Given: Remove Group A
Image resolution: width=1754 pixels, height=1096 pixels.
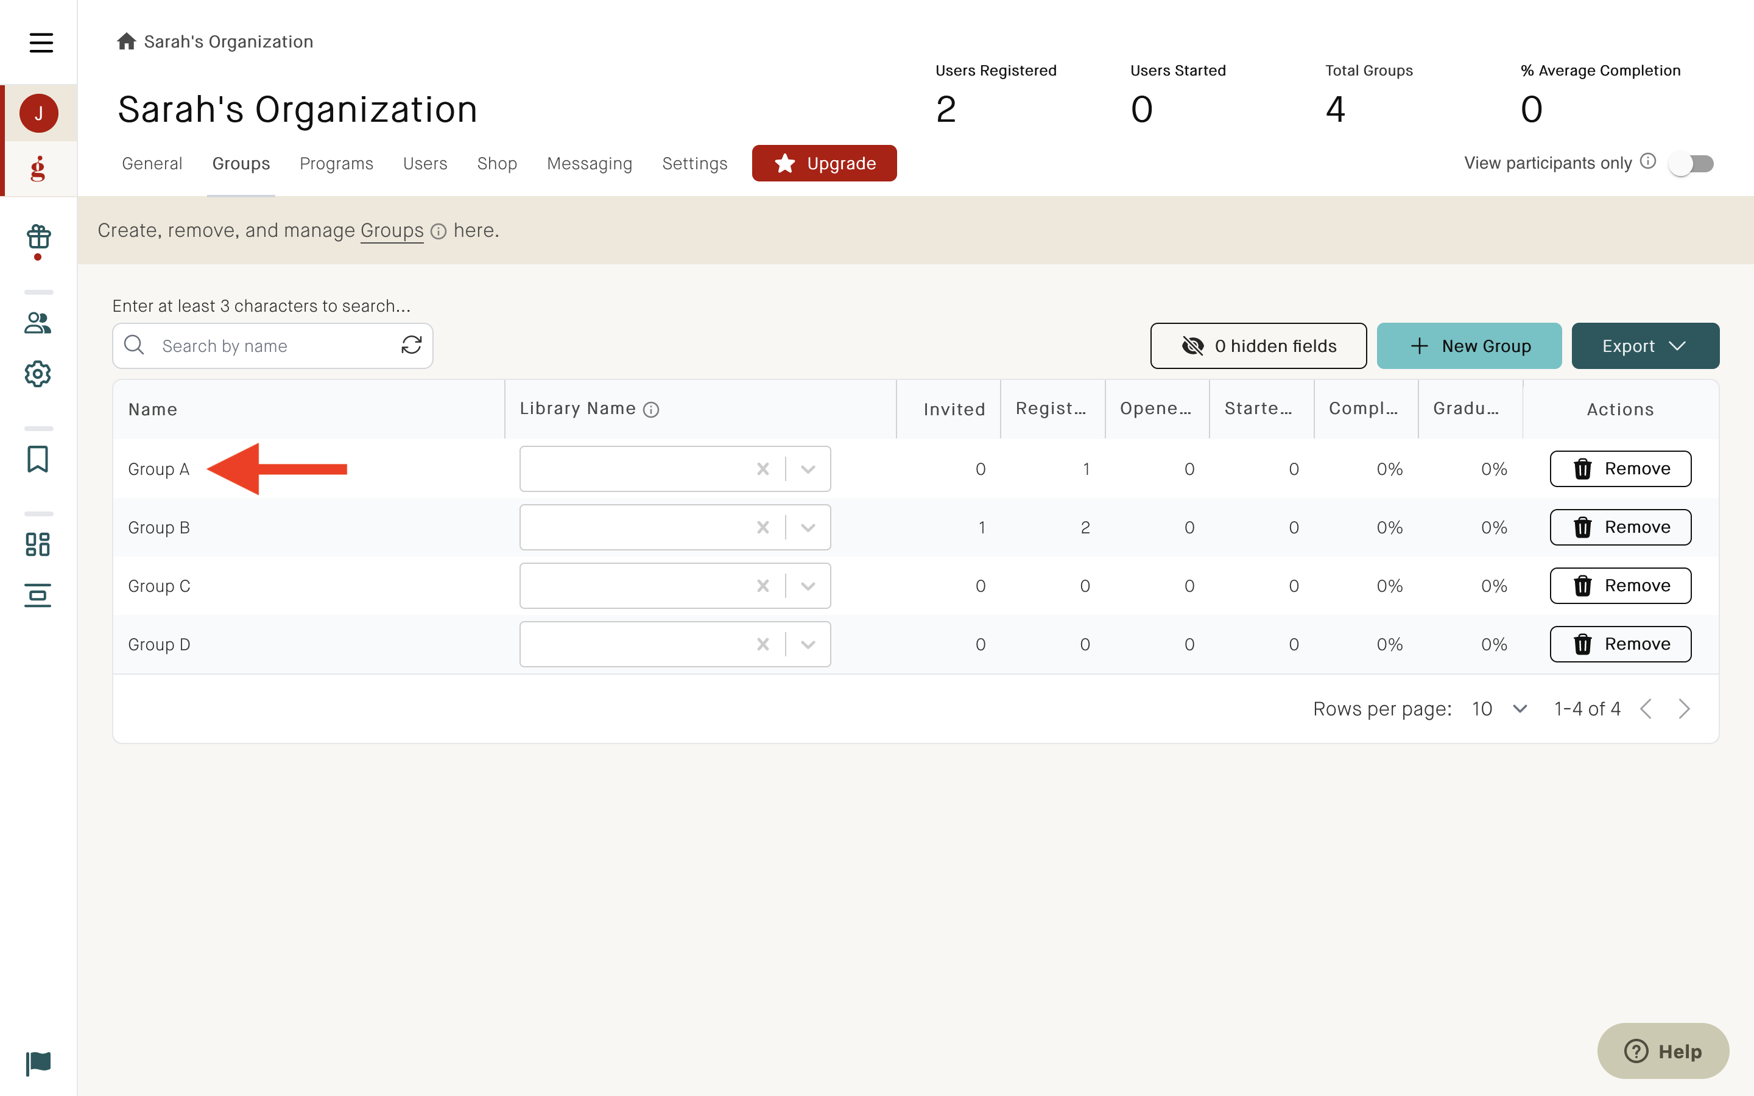Looking at the screenshot, I should [1621, 469].
